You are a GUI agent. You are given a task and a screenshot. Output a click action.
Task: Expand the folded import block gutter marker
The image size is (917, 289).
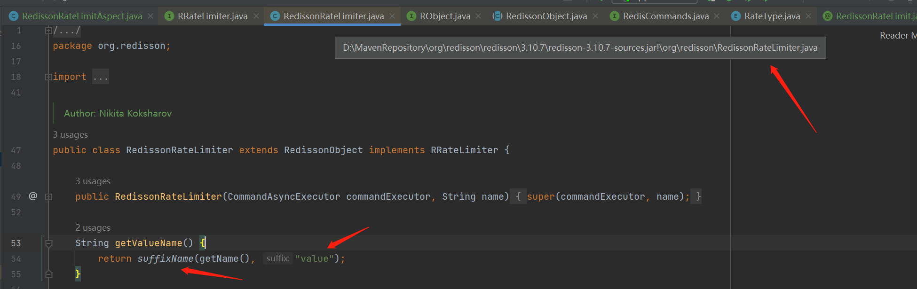point(48,77)
